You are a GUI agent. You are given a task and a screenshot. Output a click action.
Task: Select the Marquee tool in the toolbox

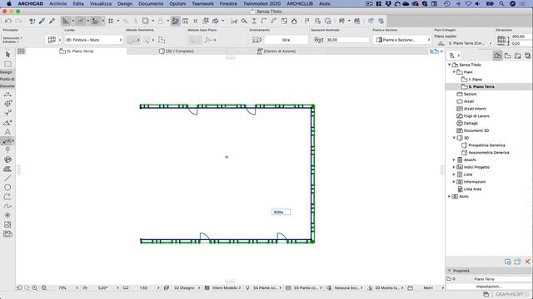tap(7, 64)
